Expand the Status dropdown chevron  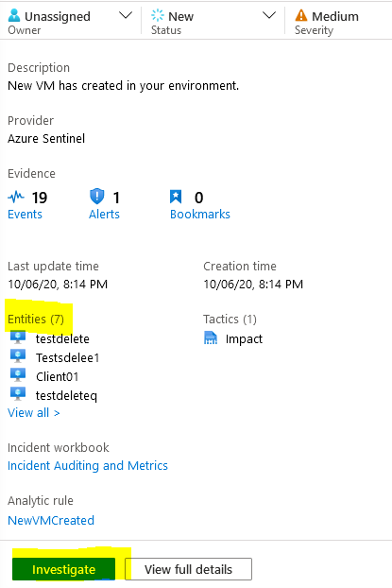point(269,16)
